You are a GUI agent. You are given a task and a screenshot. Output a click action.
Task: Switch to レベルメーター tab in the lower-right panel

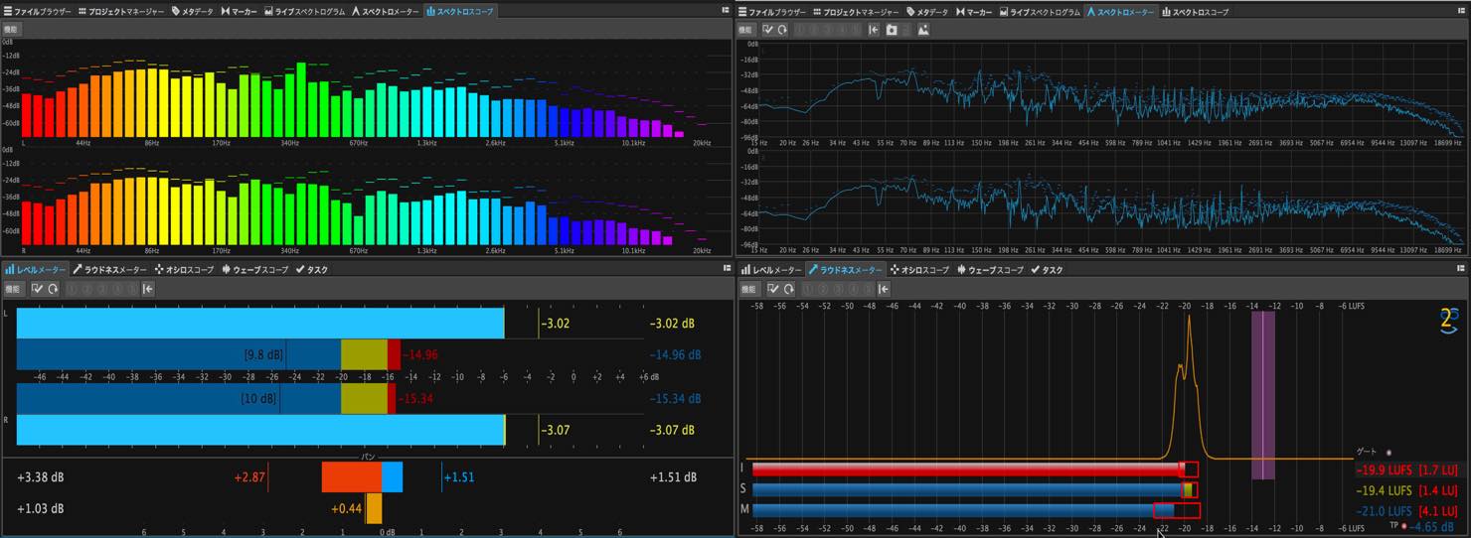click(771, 270)
